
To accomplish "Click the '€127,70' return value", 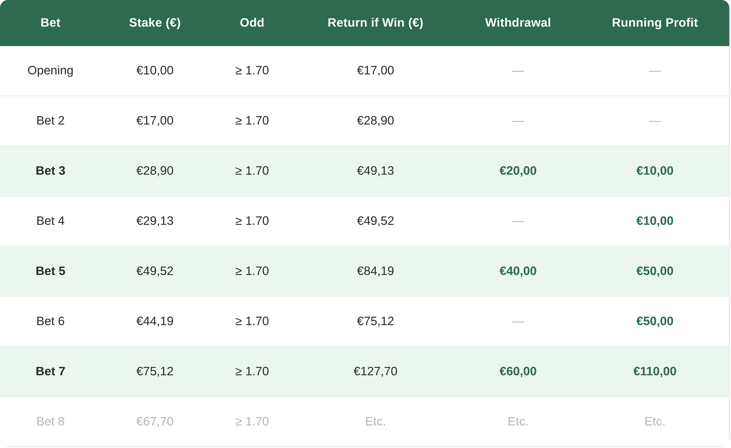I will point(375,371).
